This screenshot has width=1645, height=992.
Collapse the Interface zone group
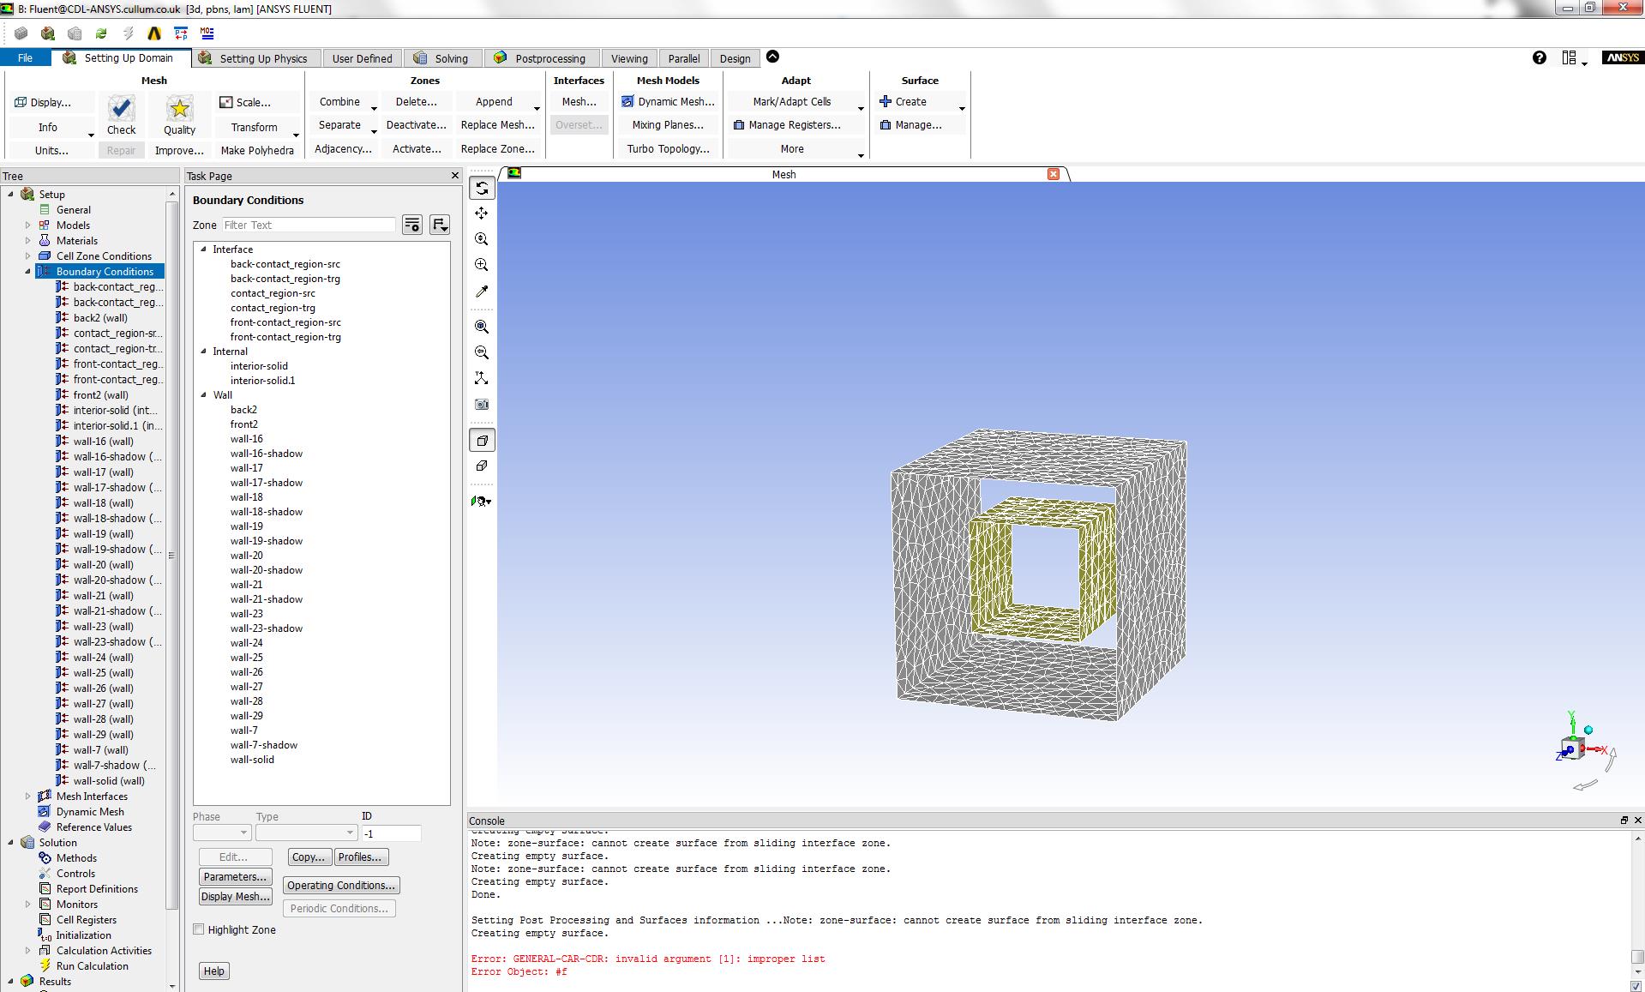tap(204, 250)
